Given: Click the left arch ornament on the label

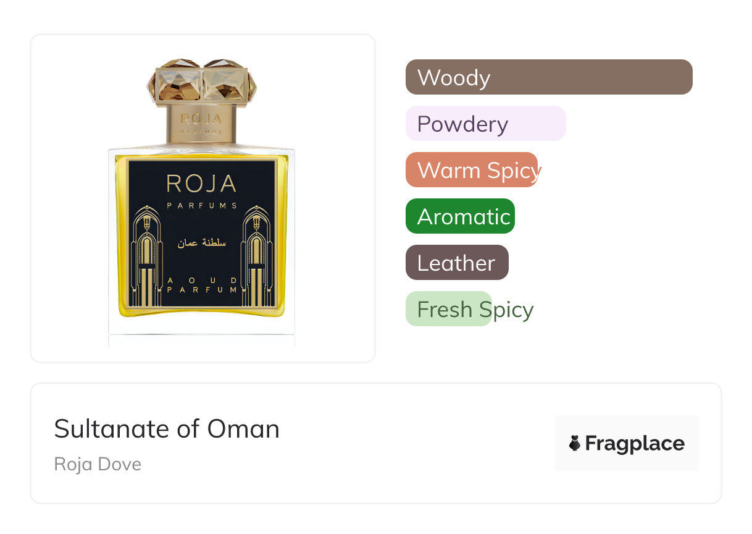Looking at the screenshot, I should [x=146, y=256].
